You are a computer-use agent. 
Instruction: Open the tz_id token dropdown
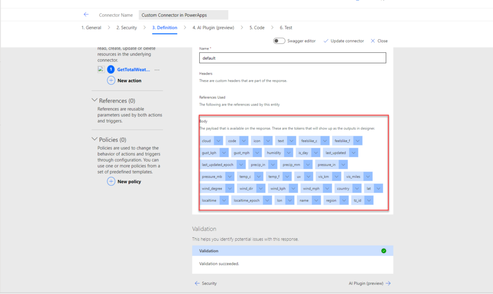[369, 200]
